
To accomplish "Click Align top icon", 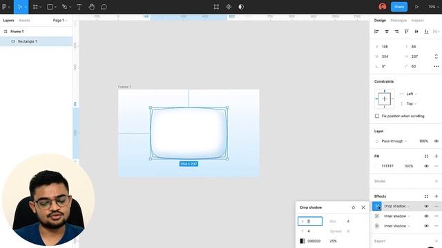I will [x=407, y=32].
